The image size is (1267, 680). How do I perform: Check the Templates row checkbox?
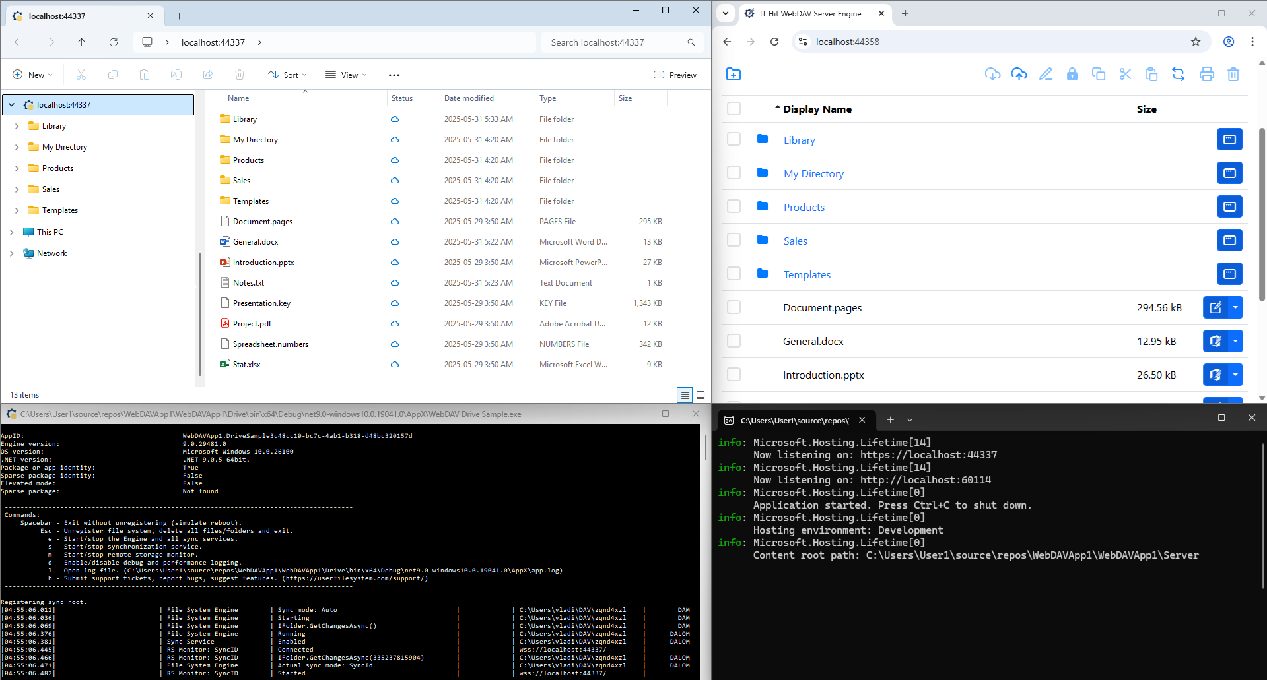click(x=734, y=274)
